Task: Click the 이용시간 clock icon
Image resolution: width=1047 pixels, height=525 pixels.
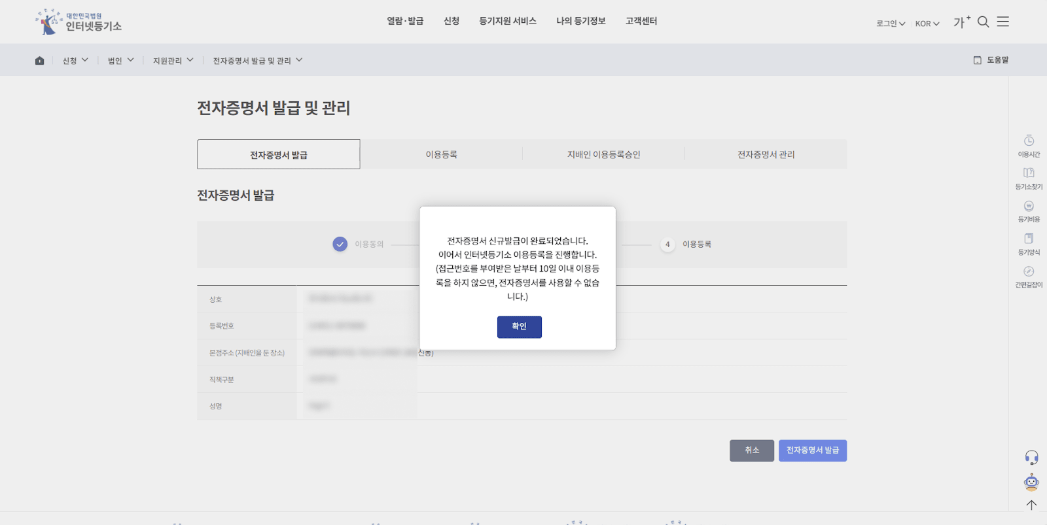Action: 1029,141
